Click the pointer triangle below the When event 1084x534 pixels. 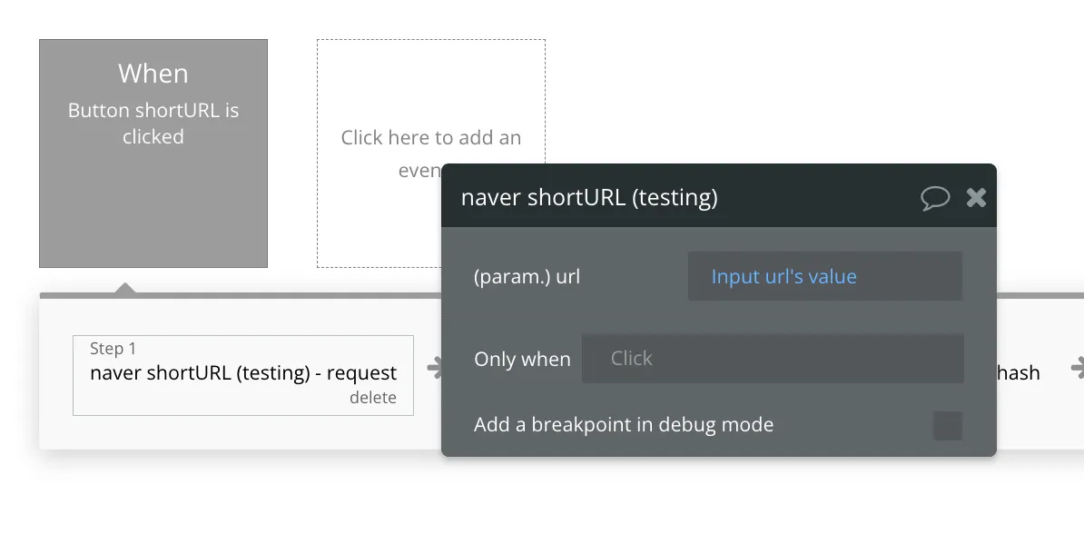click(x=125, y=288)
